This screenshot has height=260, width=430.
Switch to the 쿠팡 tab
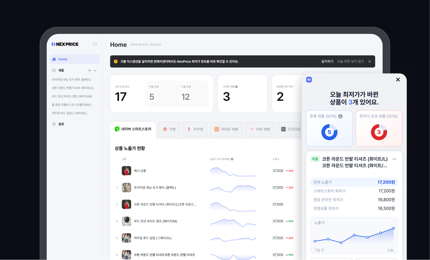pos(169,129)
